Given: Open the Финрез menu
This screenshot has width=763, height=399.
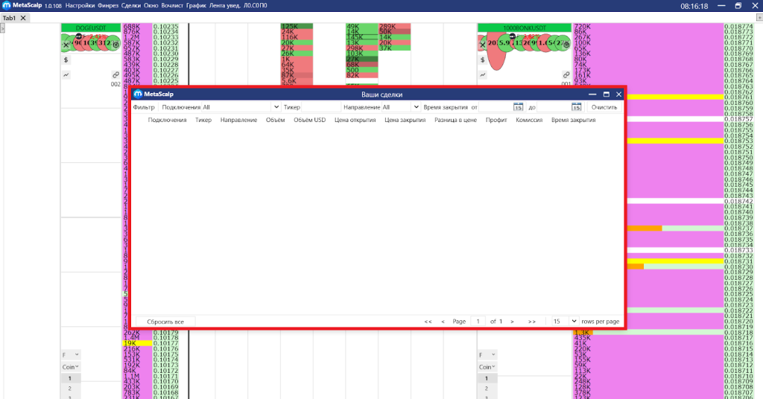Looking at the screenshot, I should tap(108, 6).
